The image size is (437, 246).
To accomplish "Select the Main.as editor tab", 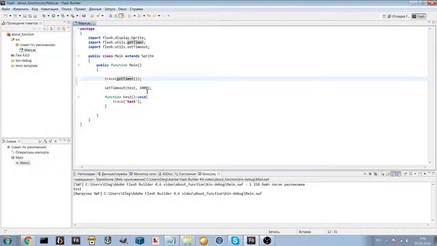I will click(84, 23).
